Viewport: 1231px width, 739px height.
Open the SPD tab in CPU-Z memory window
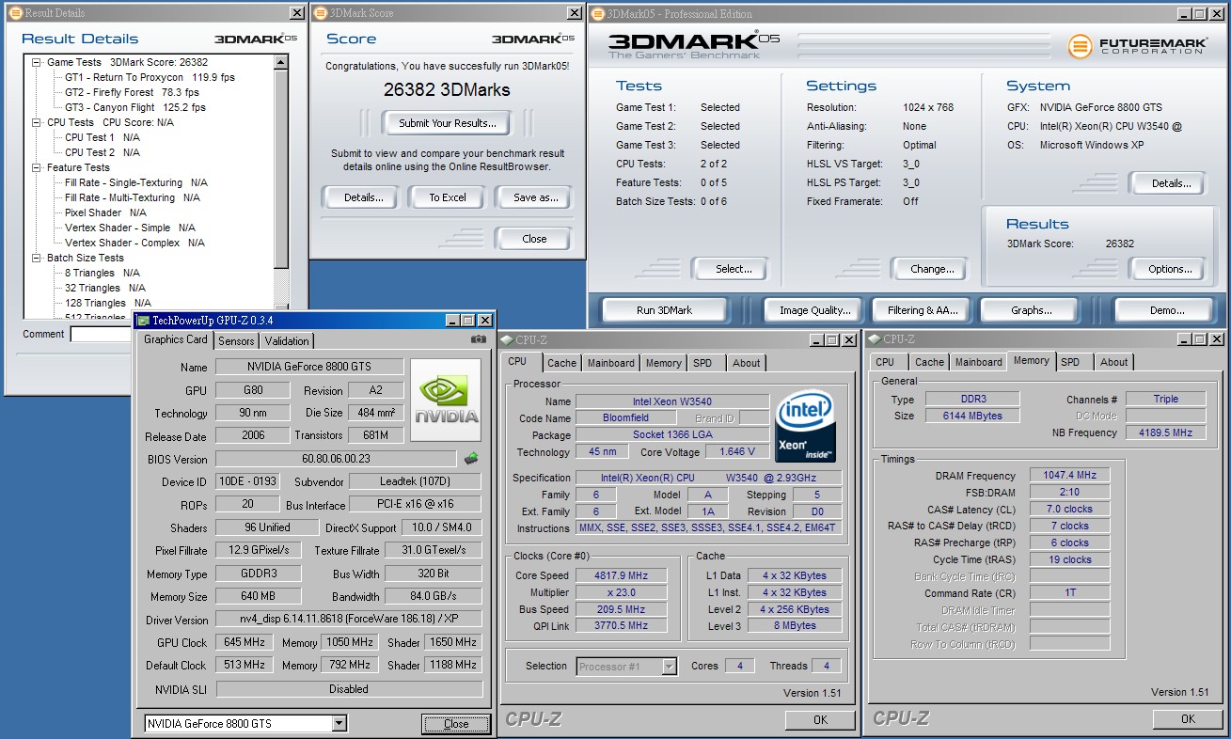(x=1070, y=362)
